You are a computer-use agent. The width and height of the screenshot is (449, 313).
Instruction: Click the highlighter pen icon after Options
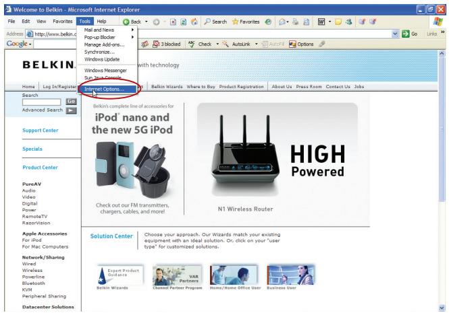tap(322, 44)
